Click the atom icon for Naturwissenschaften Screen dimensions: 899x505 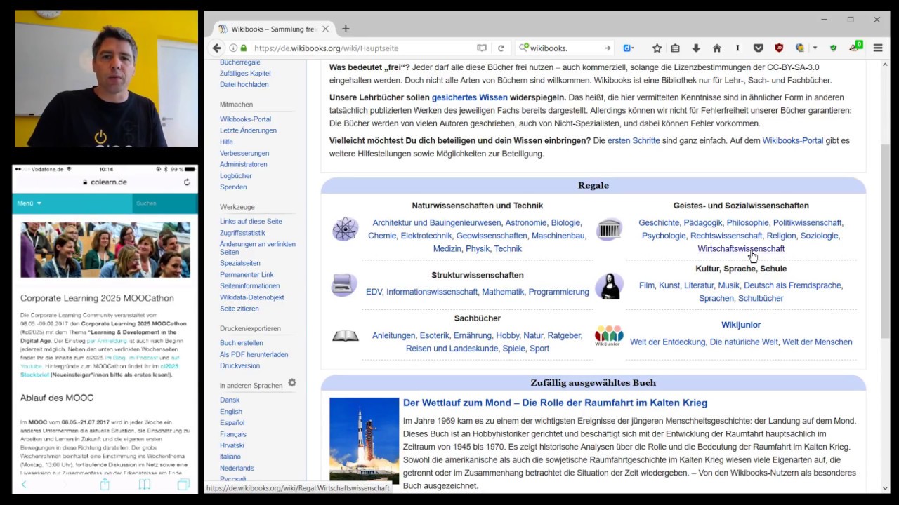[345, 229]
